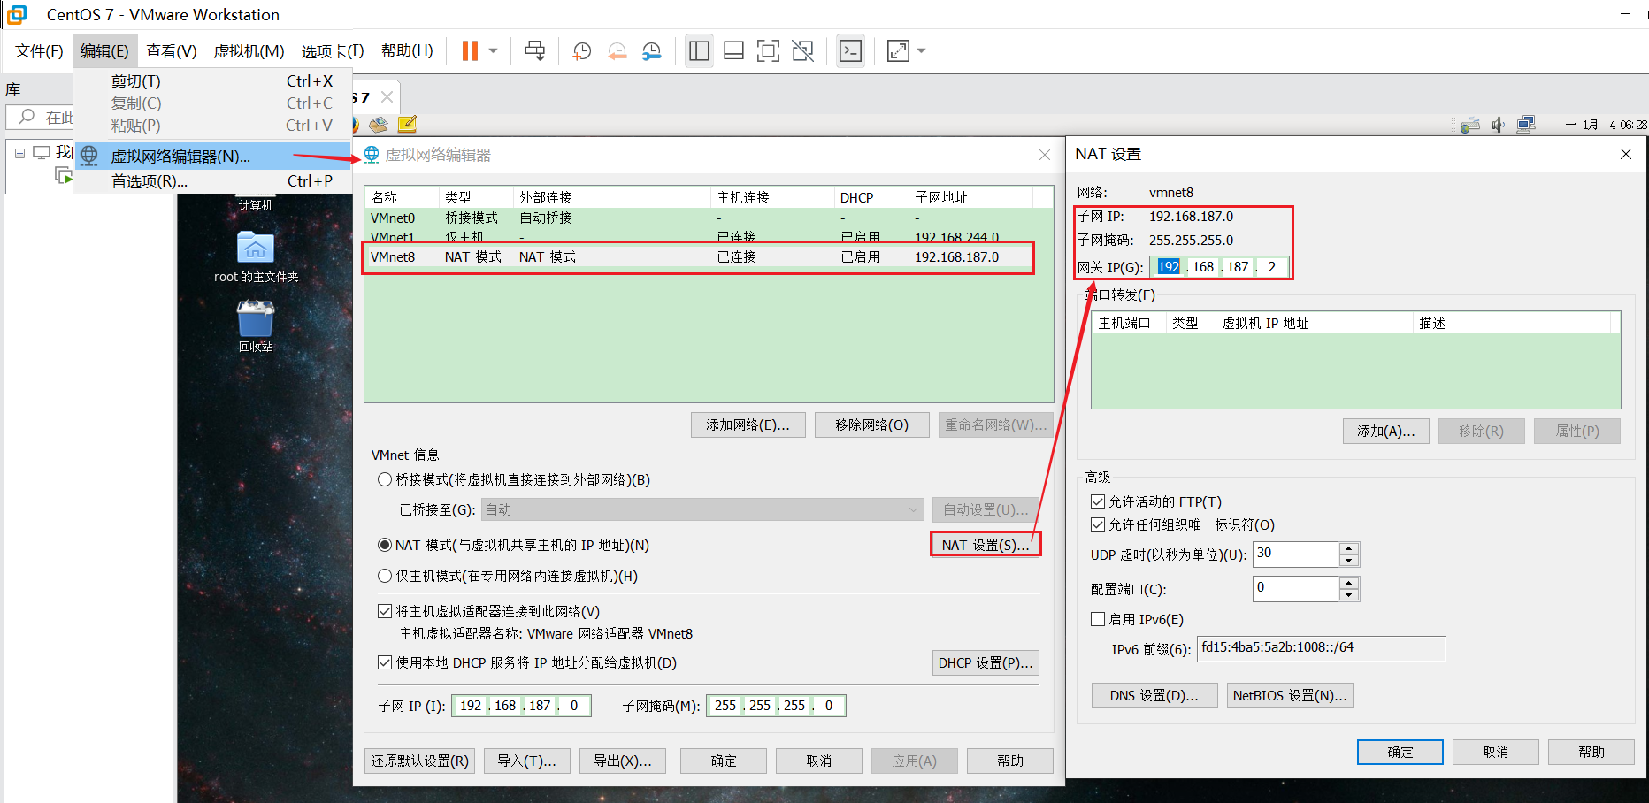The image size is (1649, 803).
Task: Open the snapshot manager
Action: 652,50
